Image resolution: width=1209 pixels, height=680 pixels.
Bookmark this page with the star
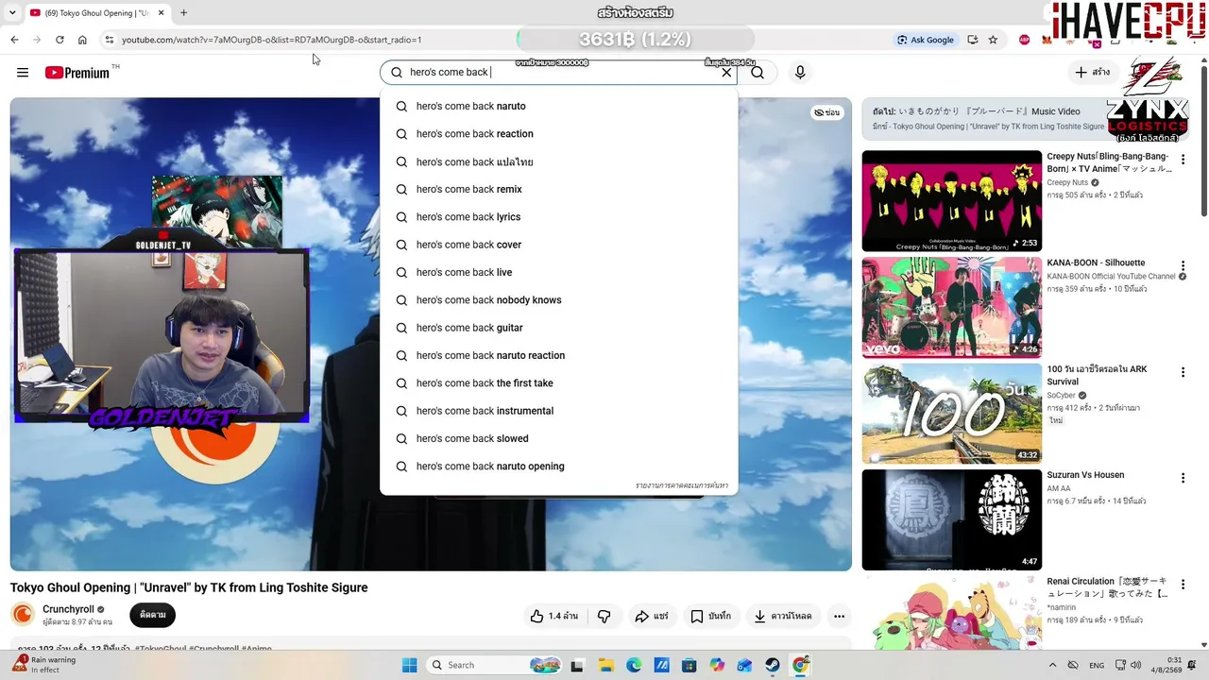pyautogui.click(x=993, y=40)
